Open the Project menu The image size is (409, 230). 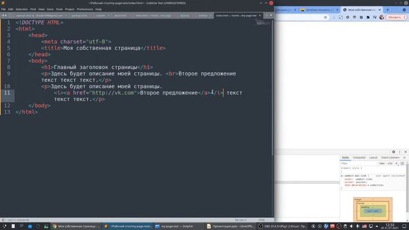[x=70, y=9]
